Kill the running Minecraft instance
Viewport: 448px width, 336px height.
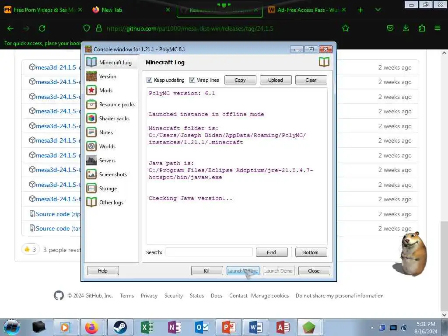207,270
